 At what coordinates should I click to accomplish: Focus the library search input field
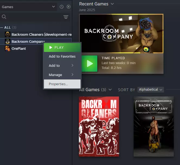(x=35, y=17)
